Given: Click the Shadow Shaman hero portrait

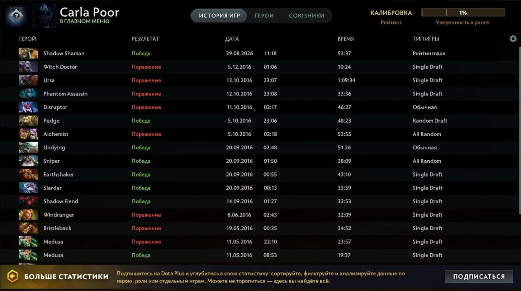Looking at the screenshot, I should pyautogui.click(x=28, y=54).
